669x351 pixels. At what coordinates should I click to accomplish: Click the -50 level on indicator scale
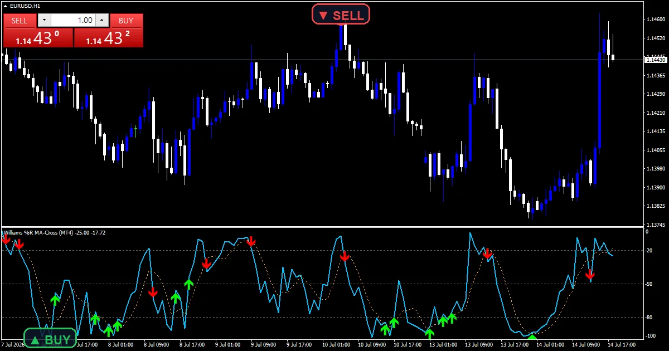click(x=648, y=284)
